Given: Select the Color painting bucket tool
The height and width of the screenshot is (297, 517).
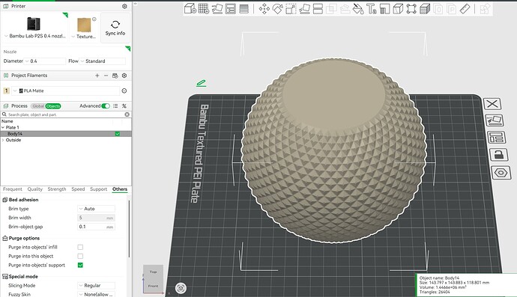Looking at the screenshot, I should click(358, 9).
